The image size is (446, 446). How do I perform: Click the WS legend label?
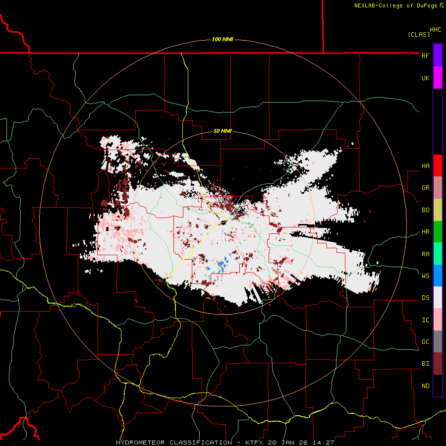(x=425, y=276)
